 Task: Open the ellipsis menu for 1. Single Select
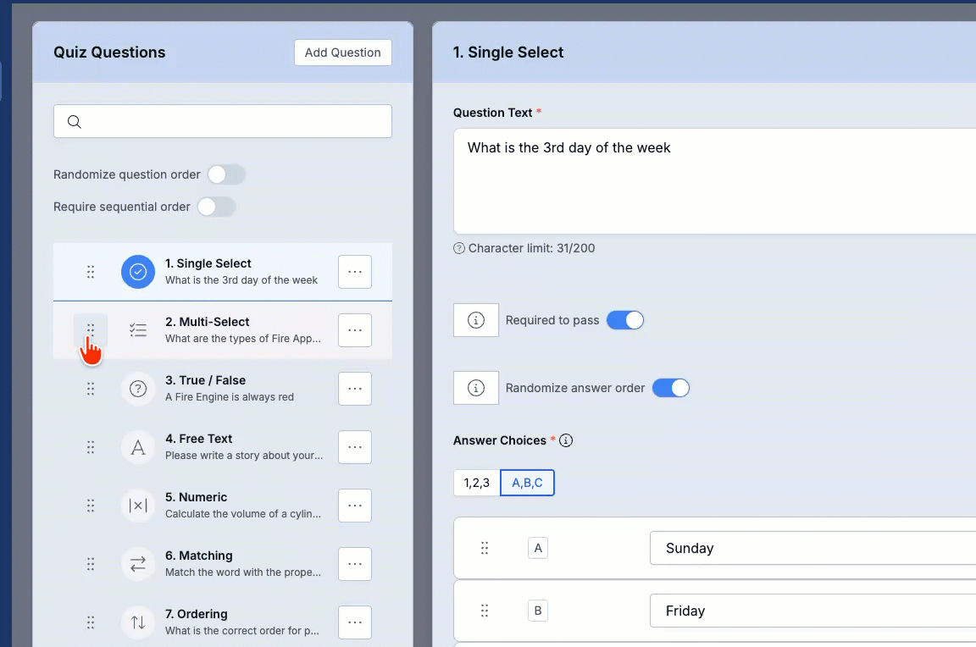(355, 272)
